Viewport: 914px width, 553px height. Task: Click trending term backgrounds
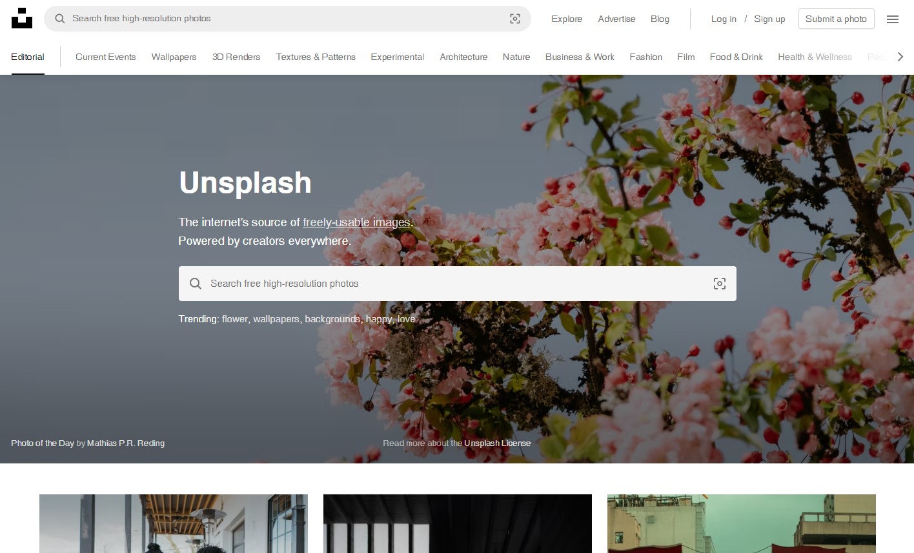(332, 319)
